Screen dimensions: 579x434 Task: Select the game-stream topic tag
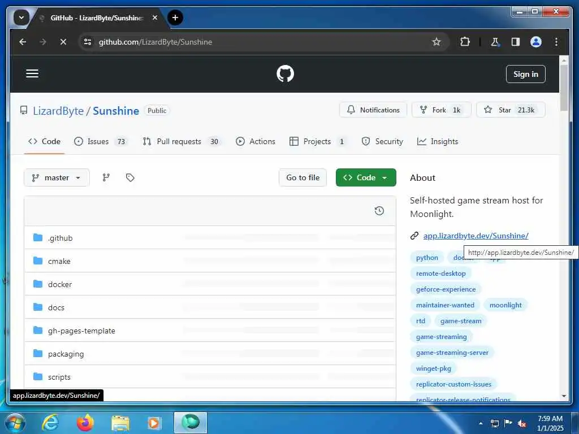tap(461, 321)
